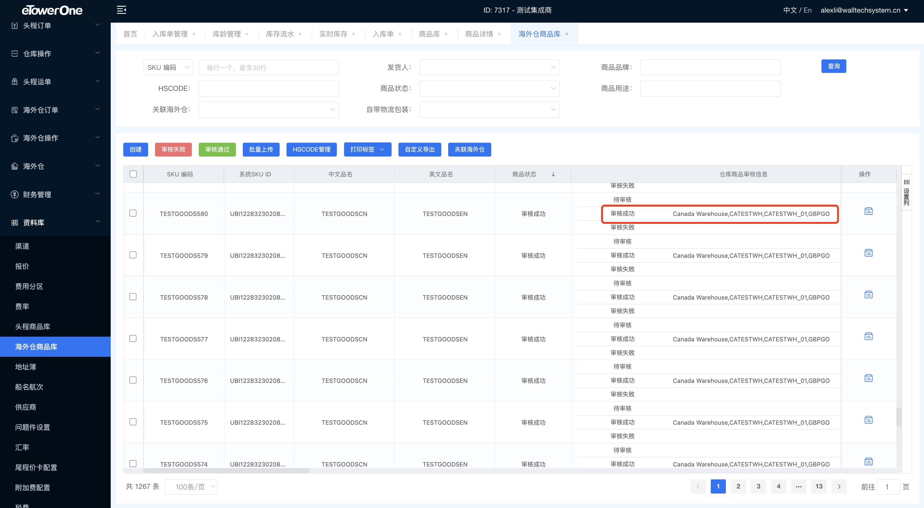The height and width of the screenshot is (508, 924).
Task: Sort by 商品状态 using the arrow icon
Action: (x=553, y=174)
